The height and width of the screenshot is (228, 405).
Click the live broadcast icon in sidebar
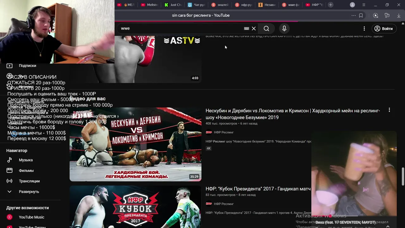tap(9, 181)
